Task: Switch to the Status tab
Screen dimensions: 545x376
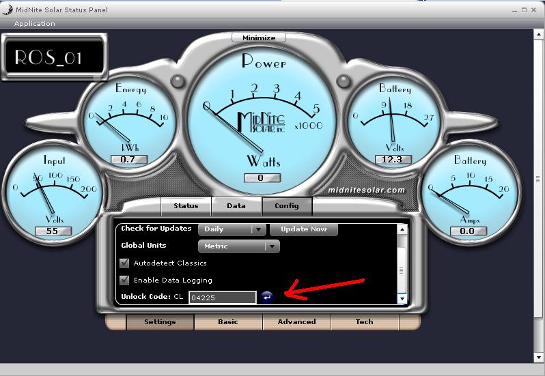Action: click(x=186, y=206)
